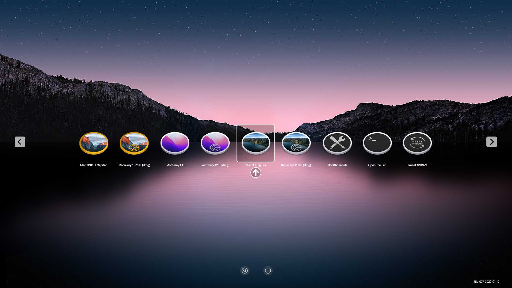
Task: Click the MacOS Big Sur disk icon
Action: 256,143
